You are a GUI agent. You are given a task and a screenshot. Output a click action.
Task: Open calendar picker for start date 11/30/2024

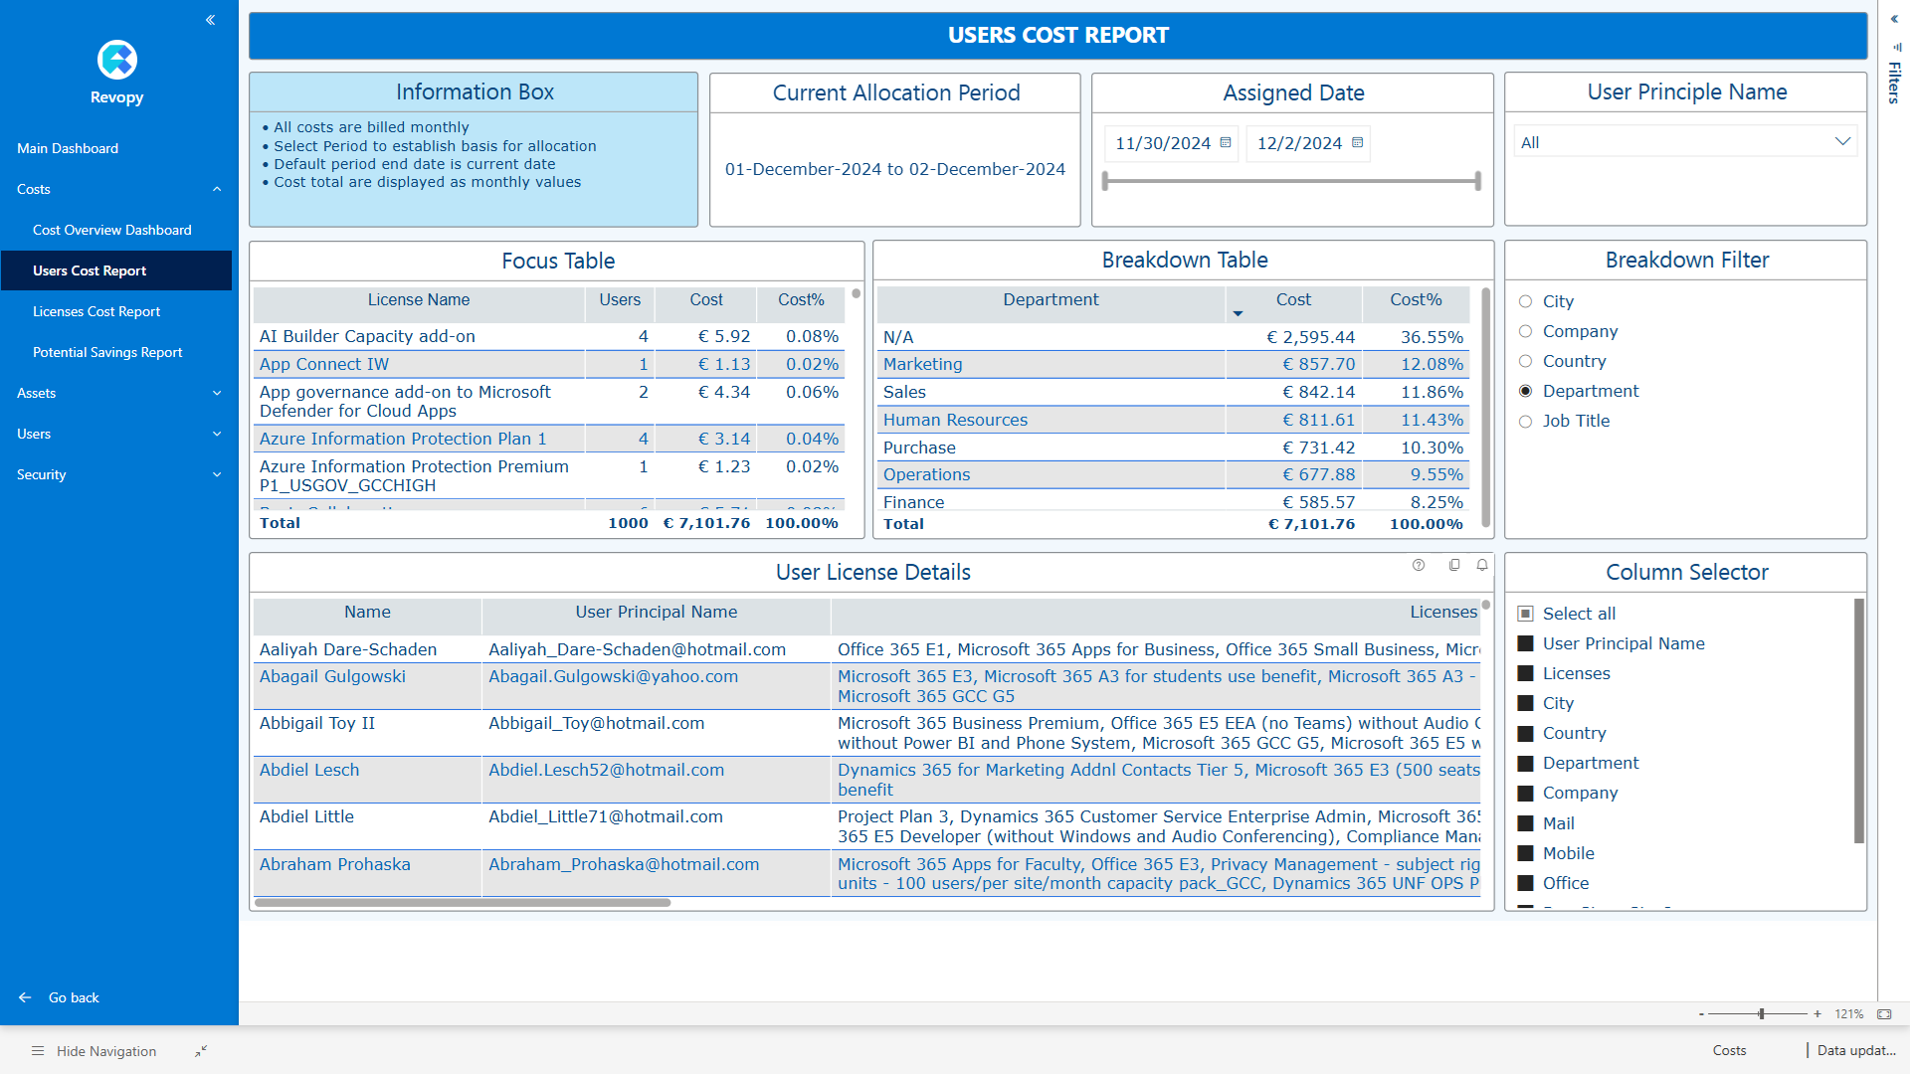point(1226,143)
